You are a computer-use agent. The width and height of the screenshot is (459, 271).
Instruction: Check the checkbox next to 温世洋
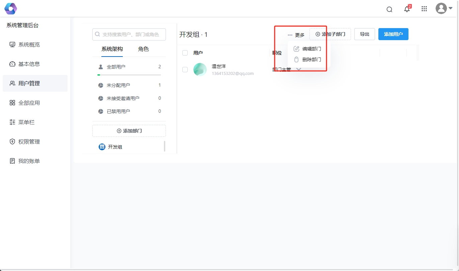click(x=185, y=70)
